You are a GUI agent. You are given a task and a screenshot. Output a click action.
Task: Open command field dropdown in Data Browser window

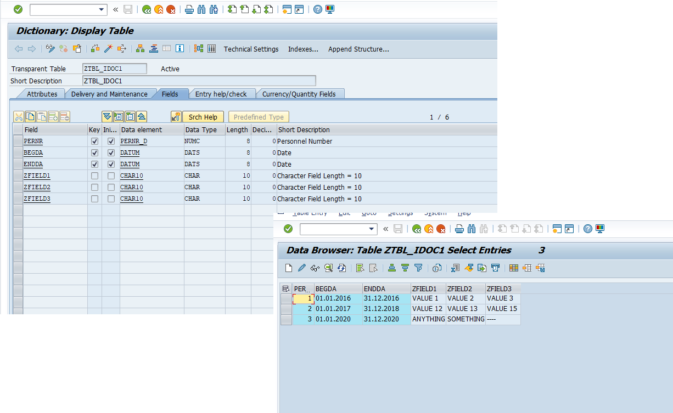coord(372,229)
